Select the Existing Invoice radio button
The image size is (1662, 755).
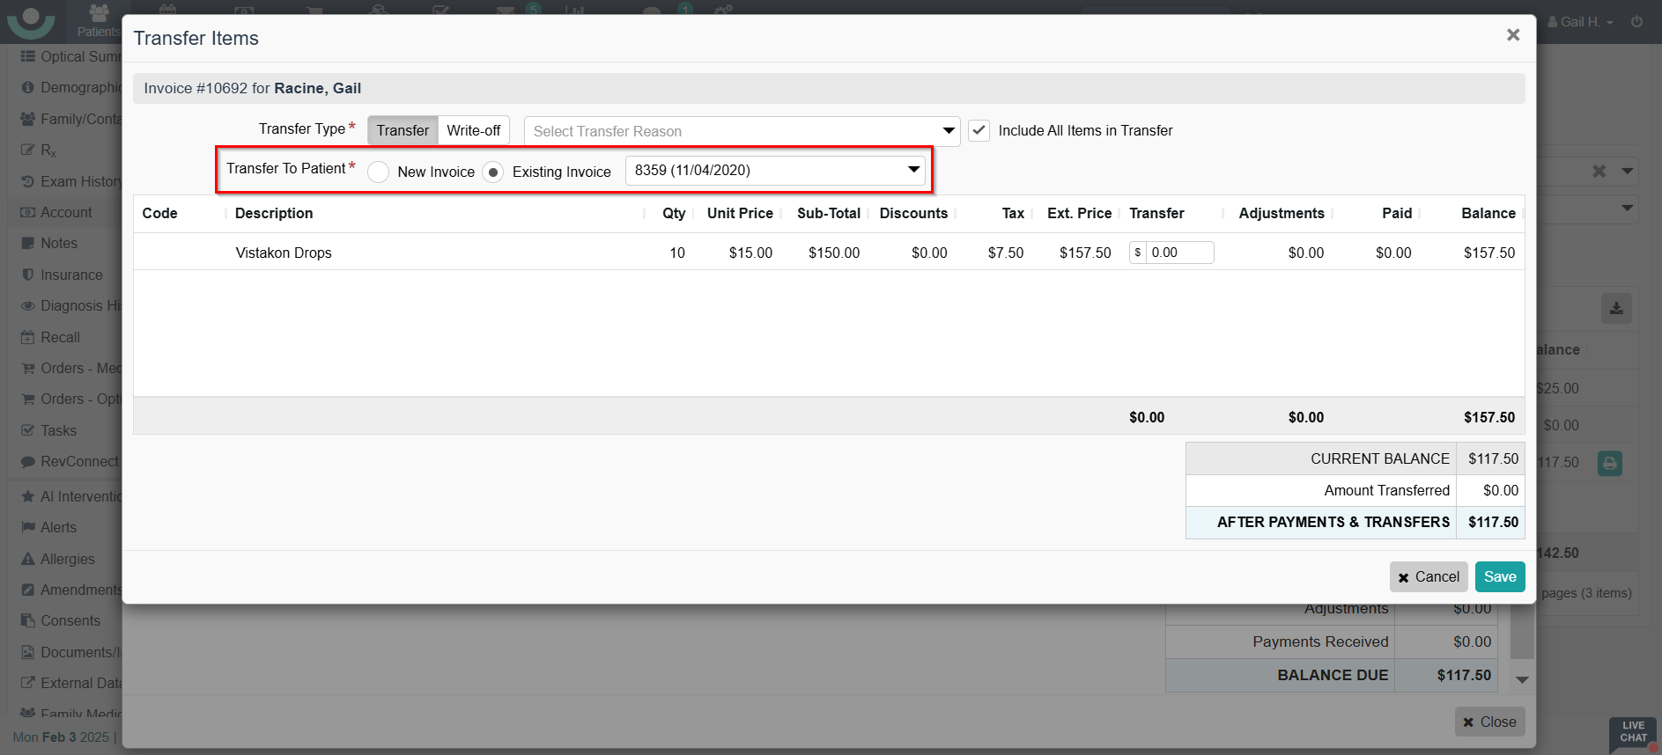tap(493, 172)
